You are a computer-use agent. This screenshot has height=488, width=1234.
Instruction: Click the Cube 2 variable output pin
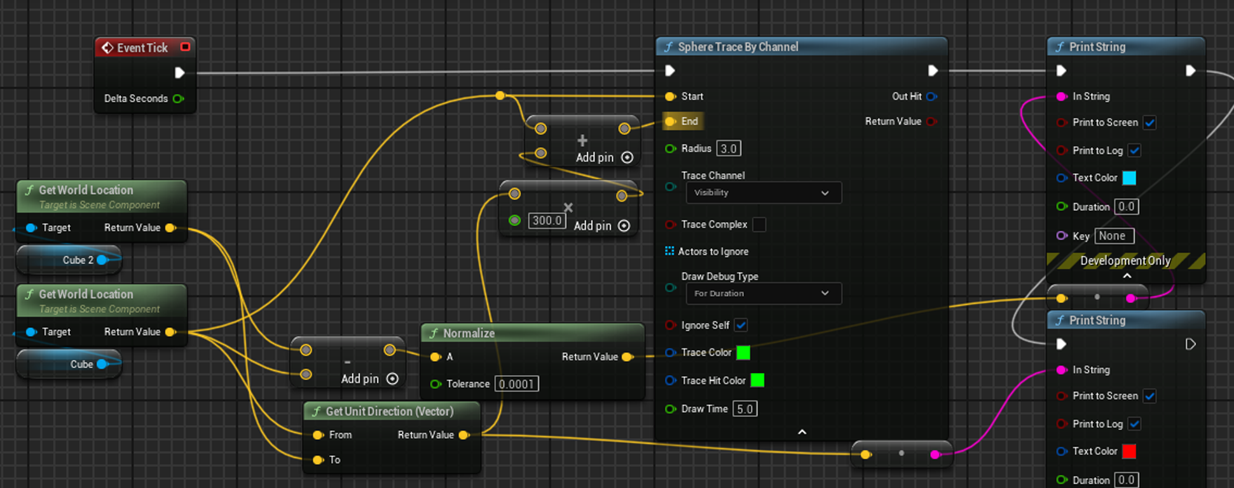click(102, 260)
